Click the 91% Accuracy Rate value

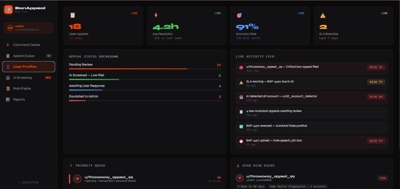coord(247,26)
